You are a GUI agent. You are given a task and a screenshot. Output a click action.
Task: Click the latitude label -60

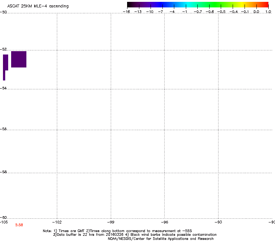coord(3,218)
